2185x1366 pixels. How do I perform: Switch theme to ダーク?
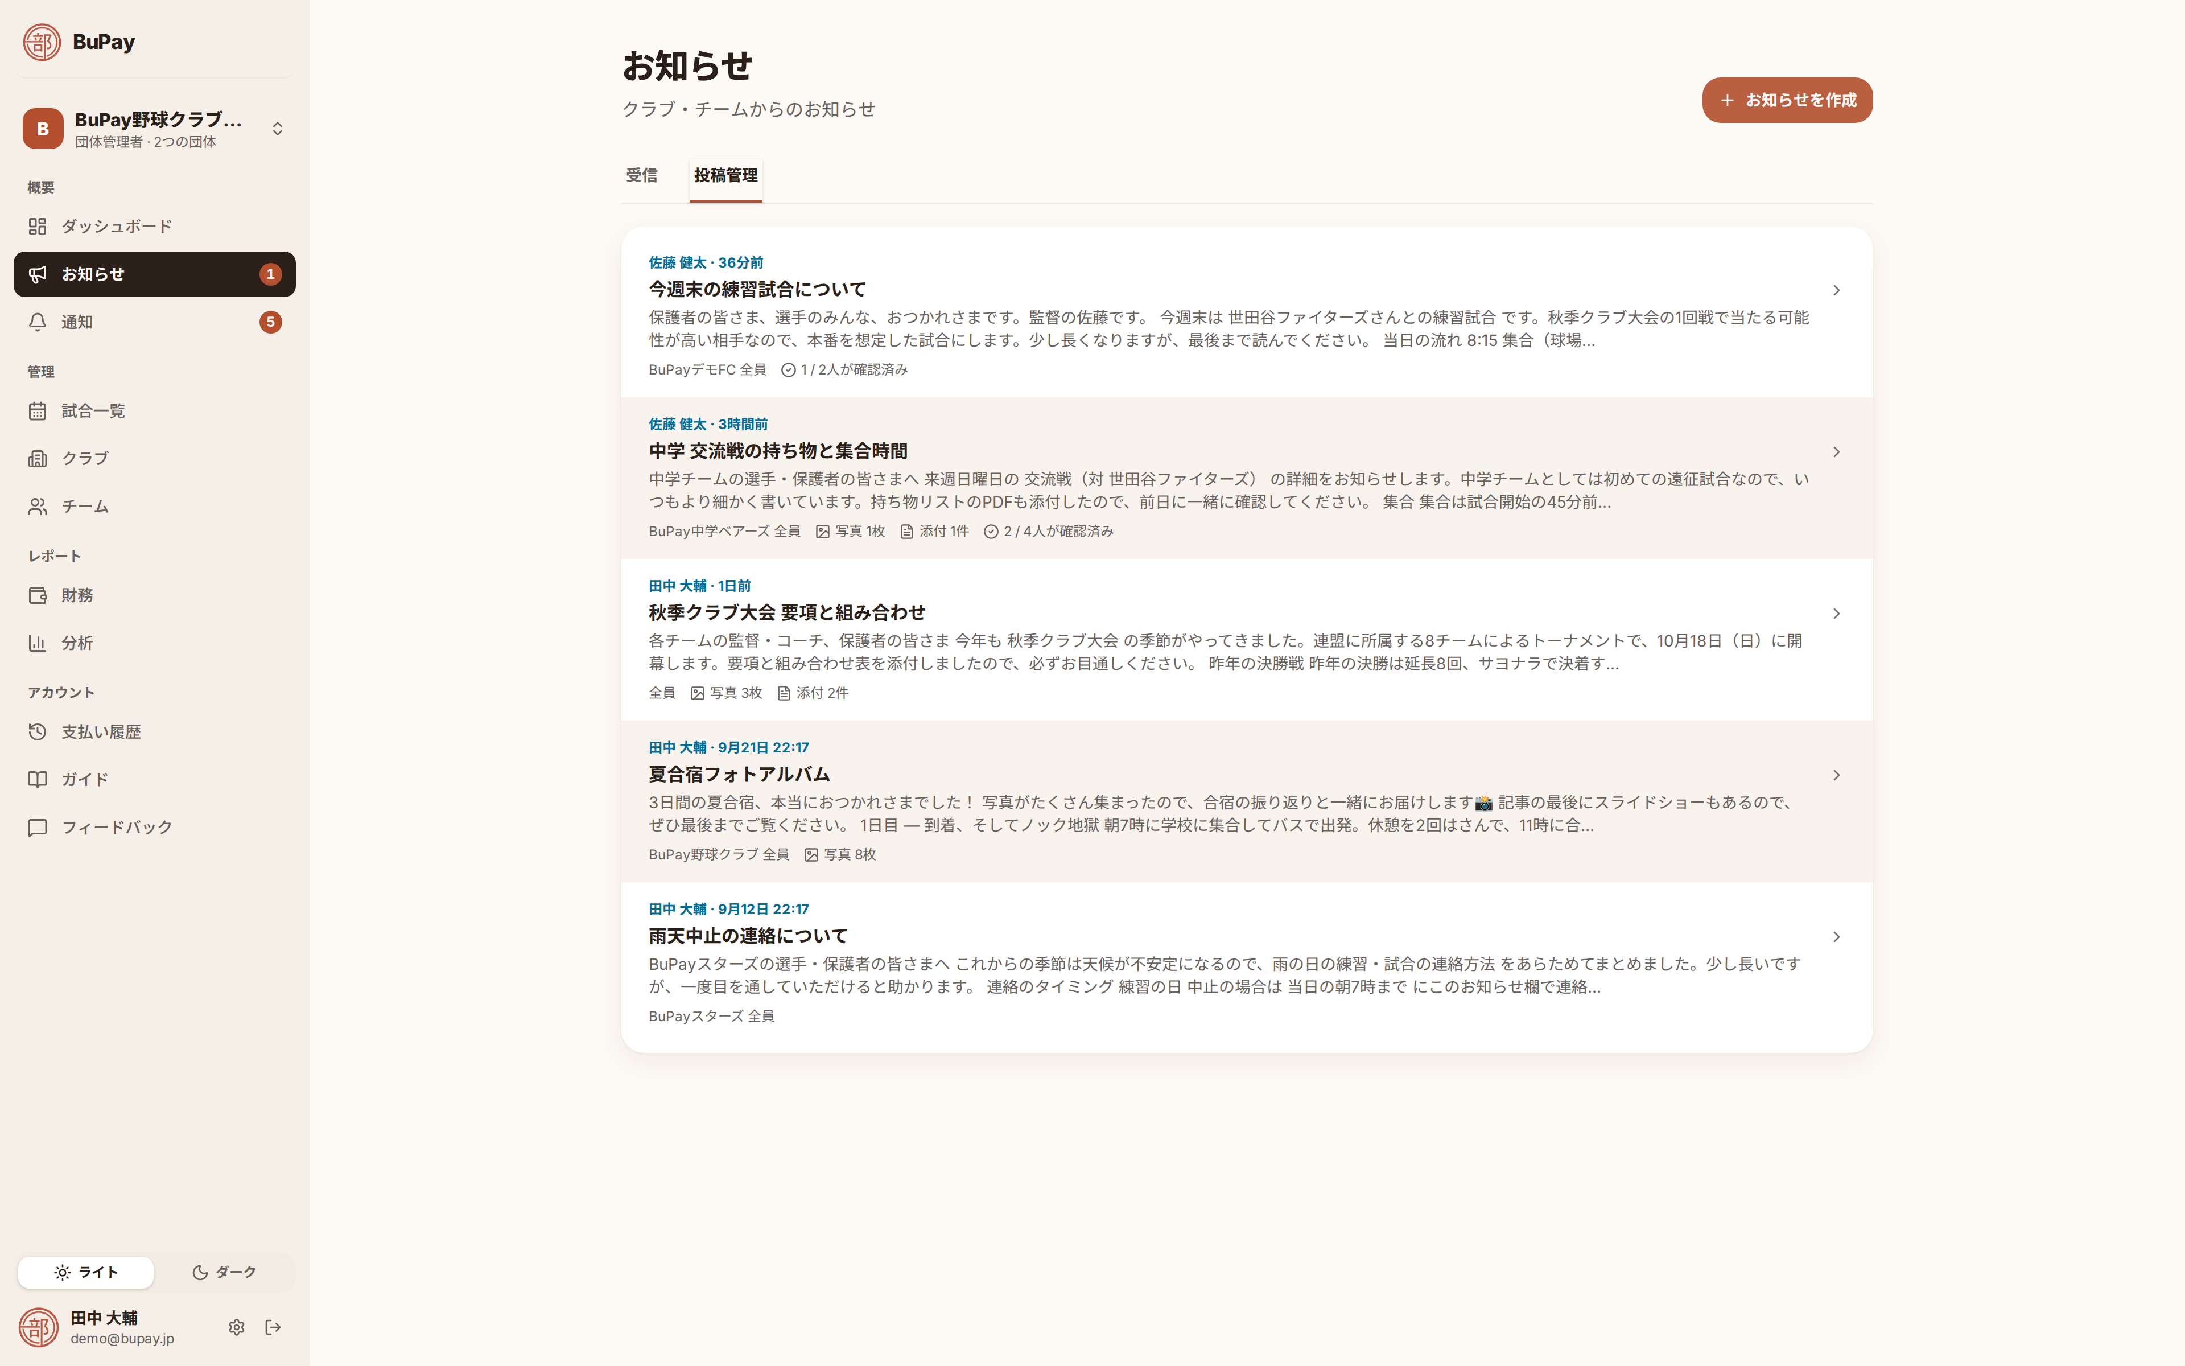[x=224, y=1272]
